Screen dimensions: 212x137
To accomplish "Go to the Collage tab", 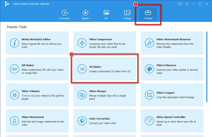I will 127,14.
